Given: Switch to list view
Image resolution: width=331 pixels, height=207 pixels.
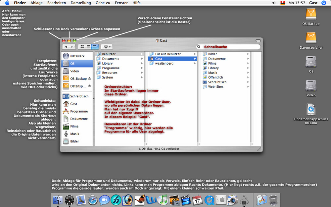Looking at the screenshot, I should click(88, 47).
